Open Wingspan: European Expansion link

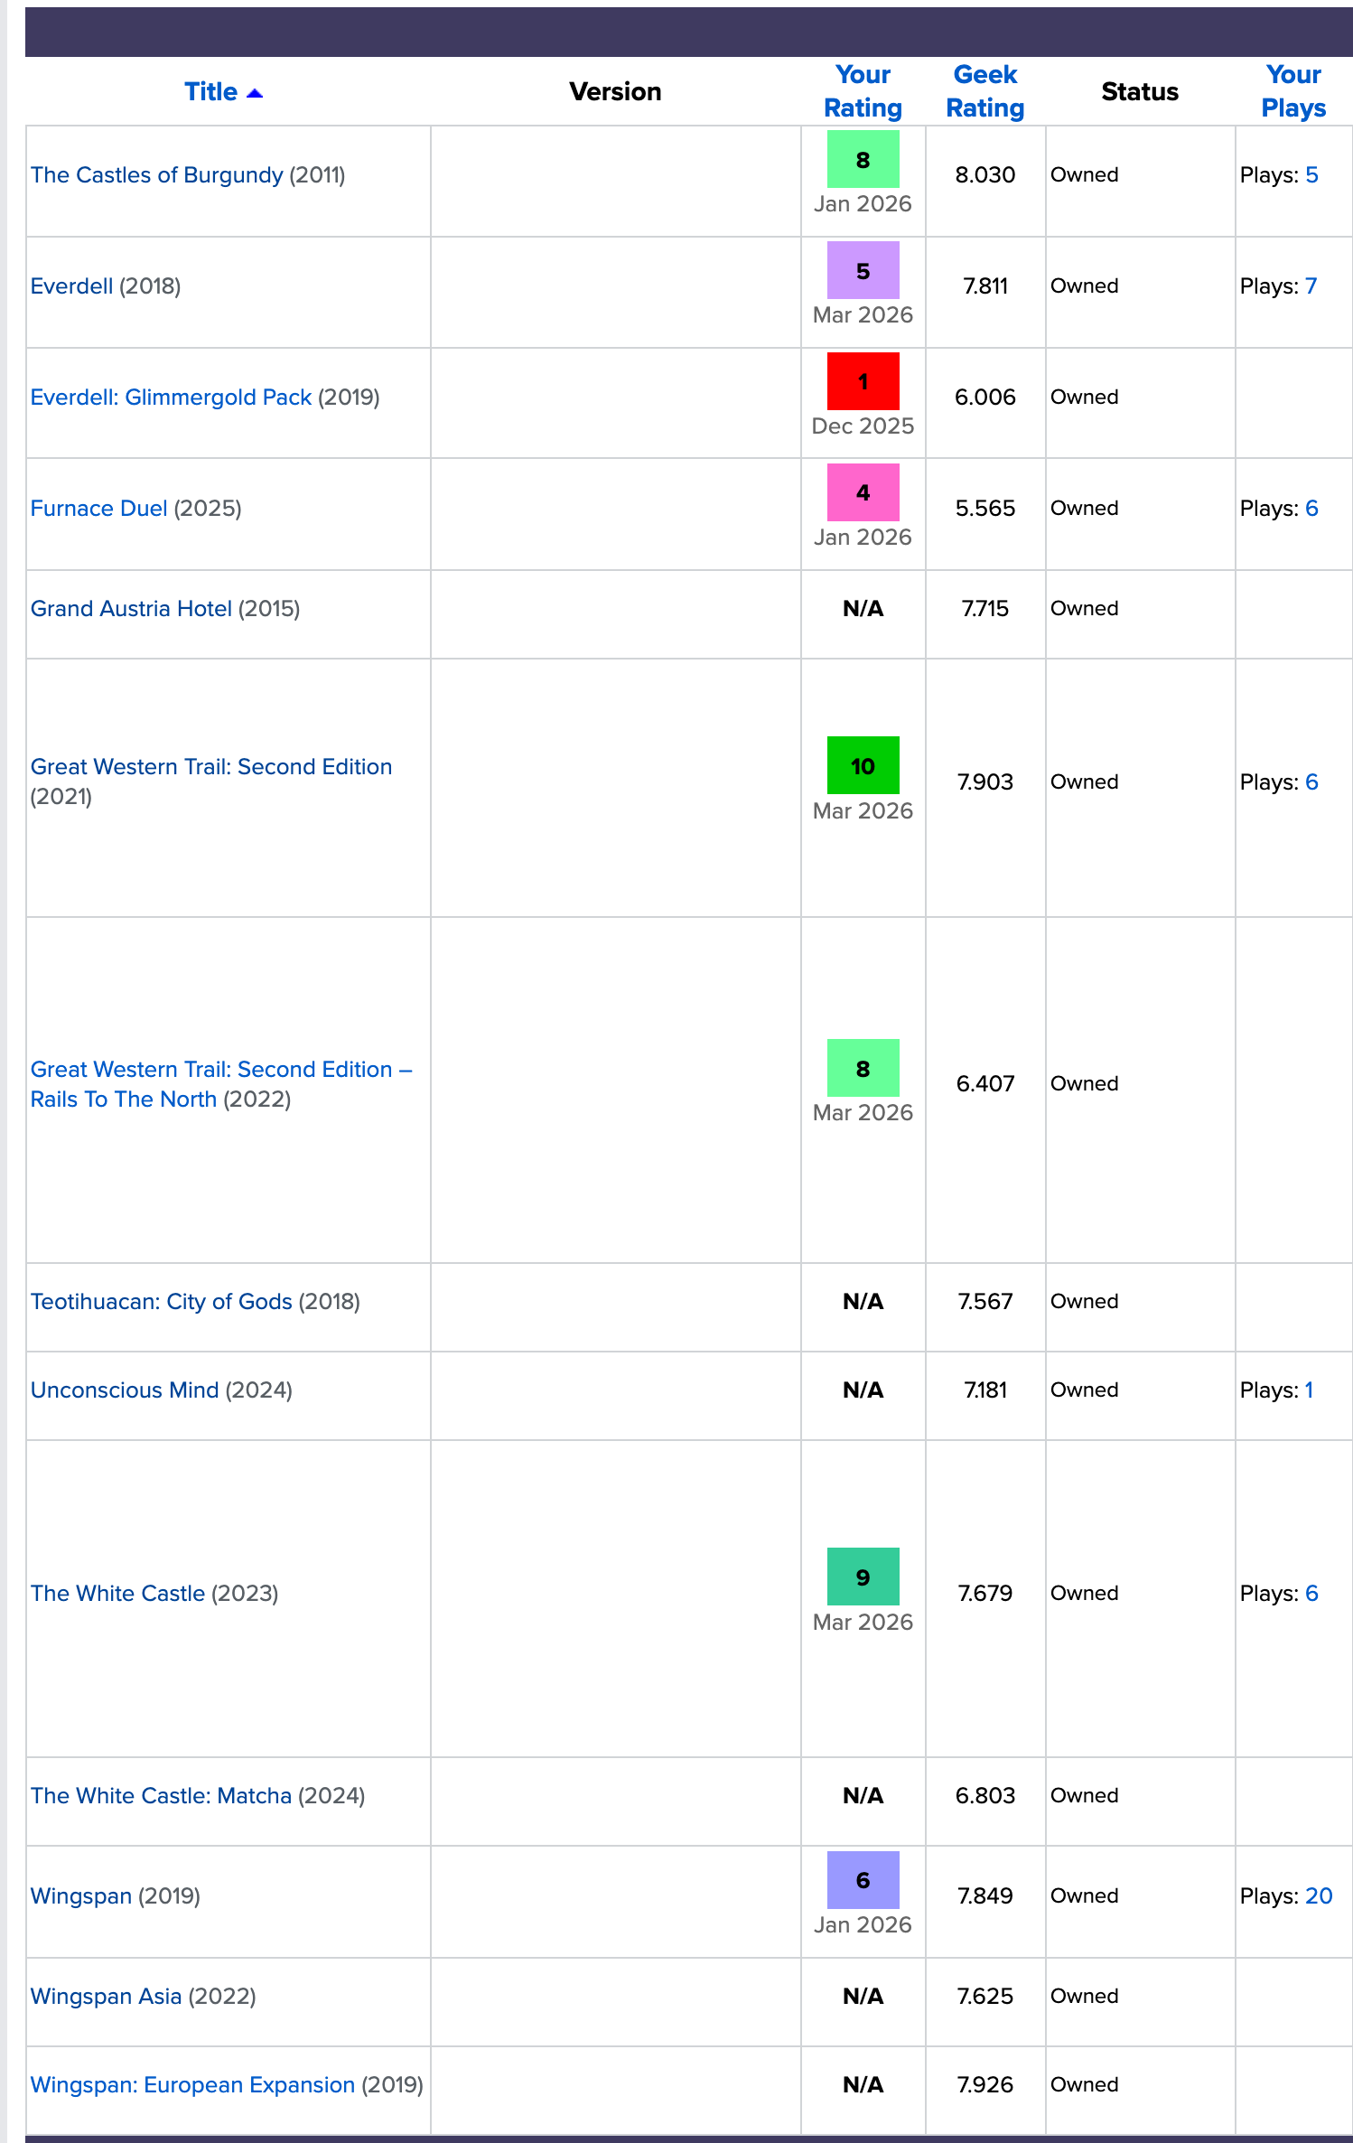point(193,2085)
